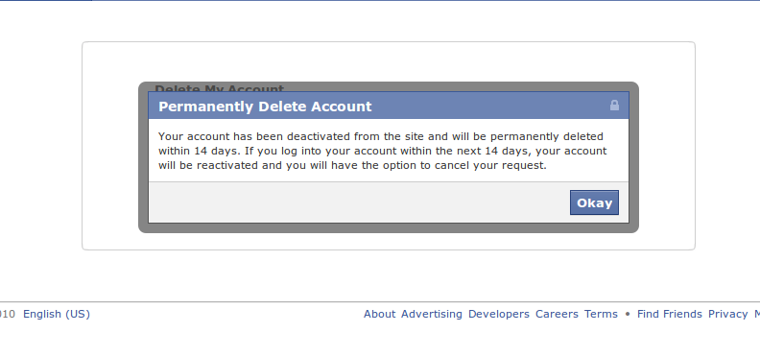Open the Careers footer link
The image size is (760, 356).
pyautogui.click(x=557, y=314)
